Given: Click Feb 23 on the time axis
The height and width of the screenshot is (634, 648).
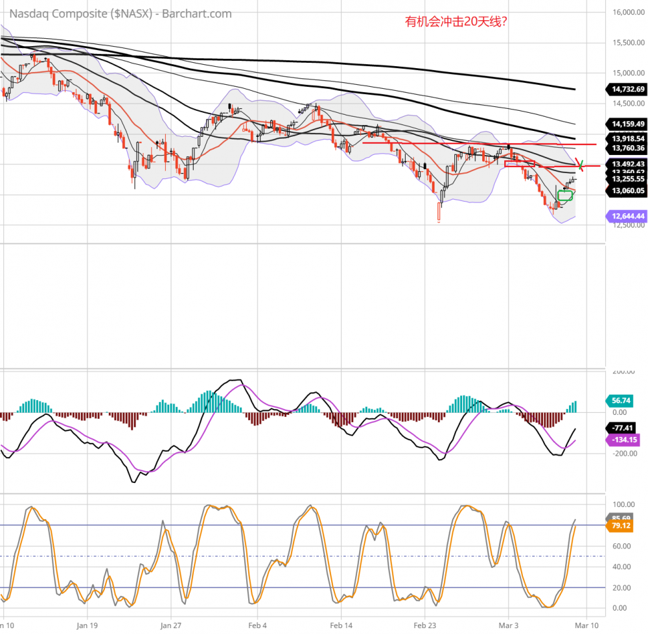Looking at the screenshot, I should tap(425, 626).
